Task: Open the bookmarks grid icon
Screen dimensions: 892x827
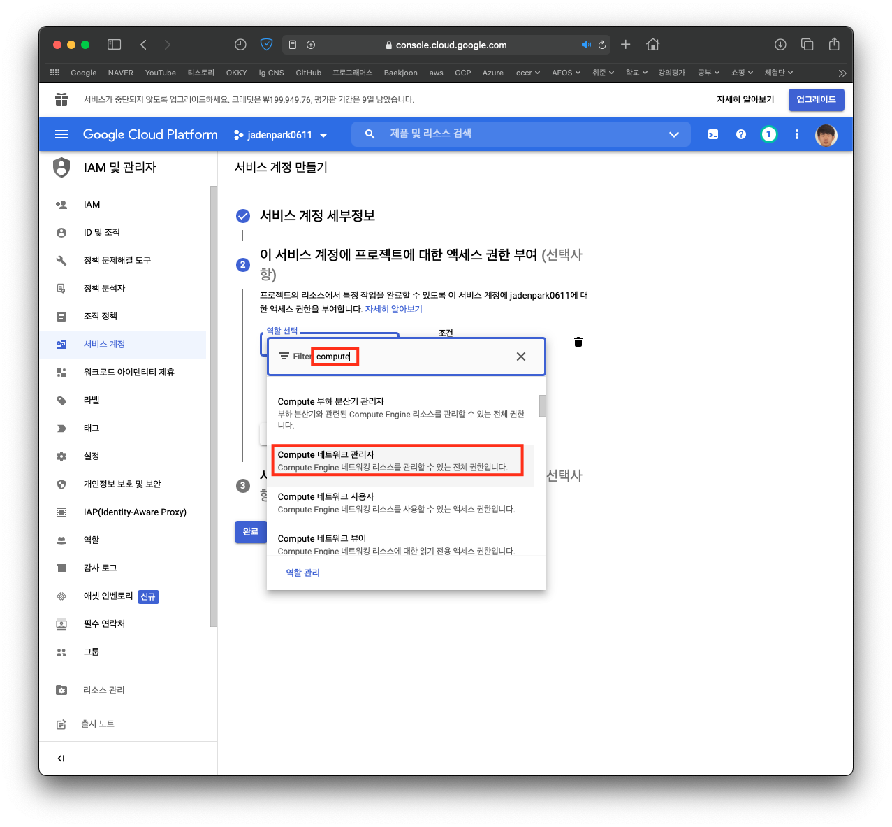Action: point(54,73)
